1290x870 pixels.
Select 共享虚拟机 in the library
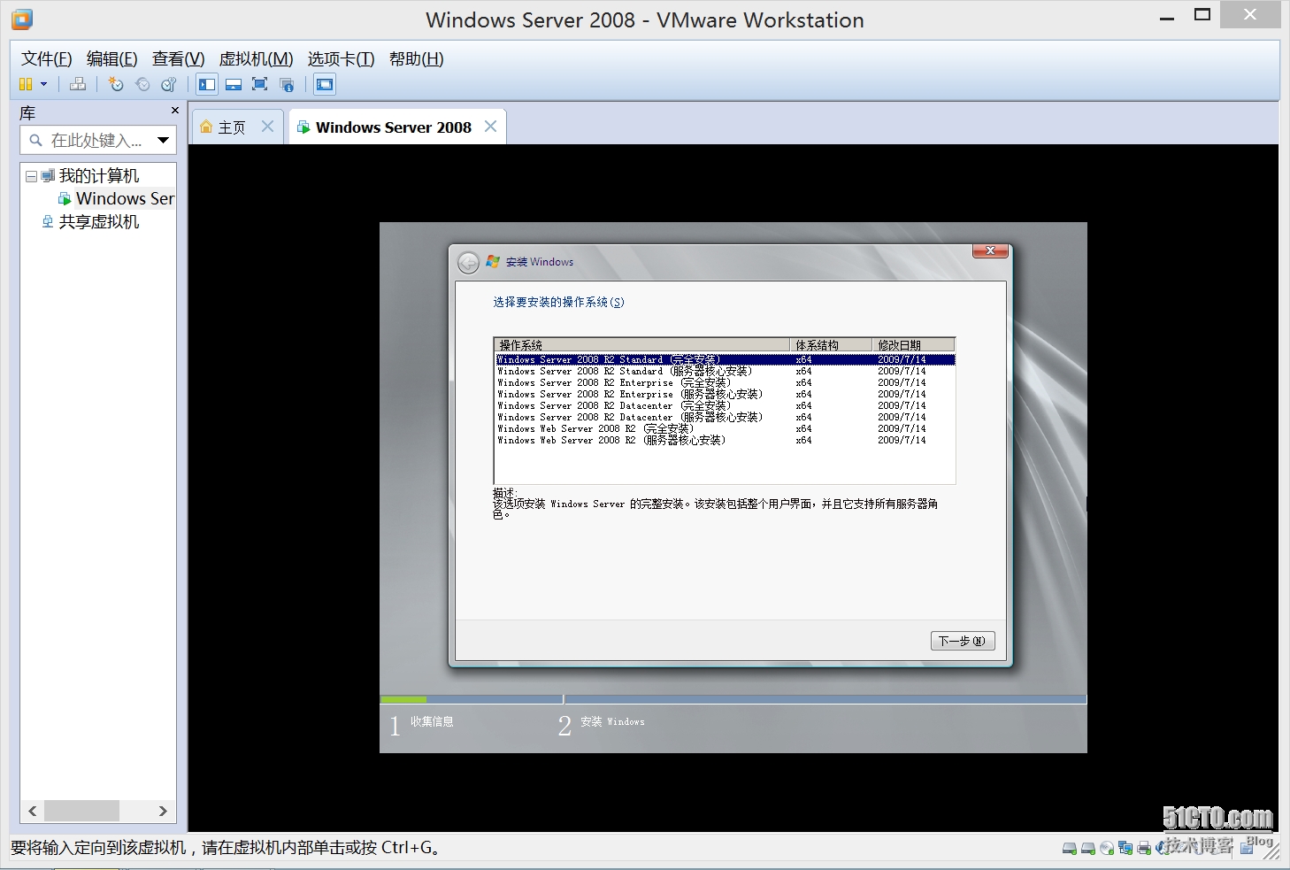[x=98, y=222]
